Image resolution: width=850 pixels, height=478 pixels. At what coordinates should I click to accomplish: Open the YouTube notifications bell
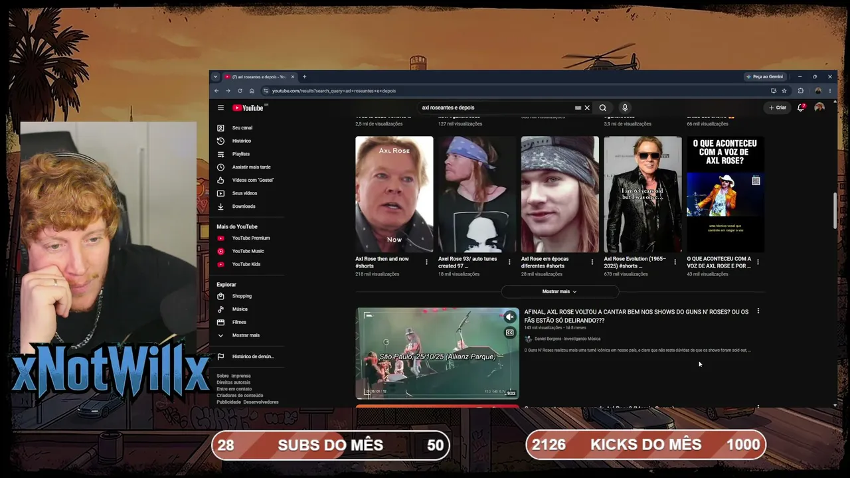click(801, 108)
